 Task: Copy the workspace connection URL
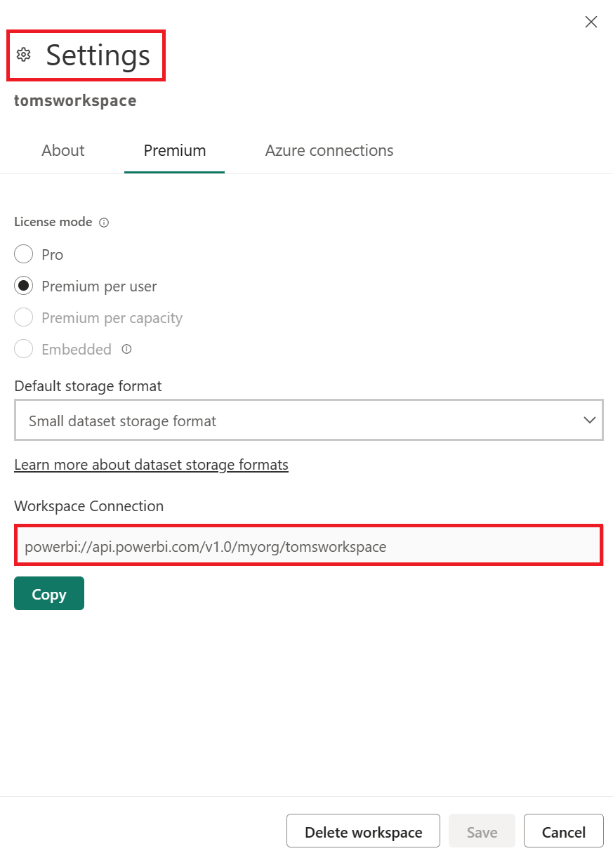(x=48, y=593)
